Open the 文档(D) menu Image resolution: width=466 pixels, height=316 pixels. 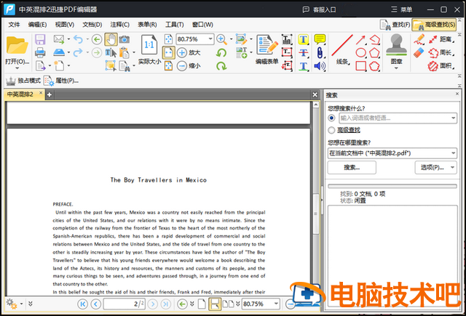92,25
